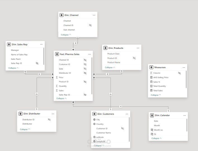The image size is (198, 151).
Task: Toggle hidden-eye icon for Channel ID in Dim_Channel
Action: pyautogui.click(x=90, y=25)
